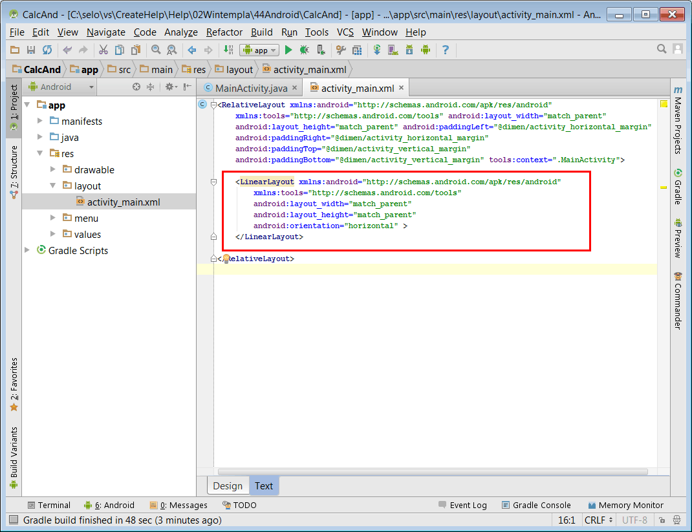The height and width of the screenshot is (532, 692).
Task: Navigate forward with the right arrow icon
Action: click(x=208, y=50)
